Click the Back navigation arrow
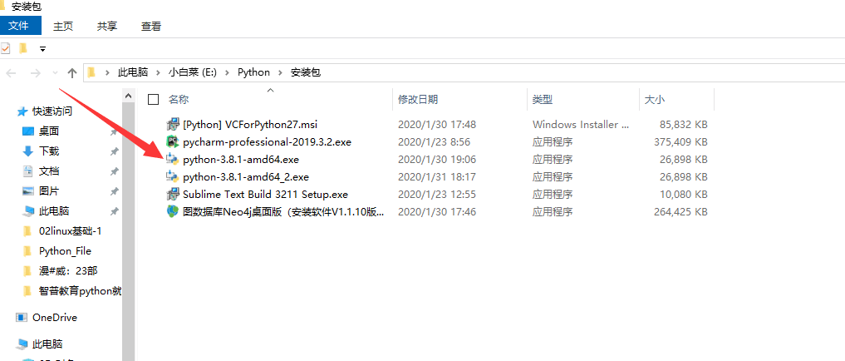 [11, 73]
